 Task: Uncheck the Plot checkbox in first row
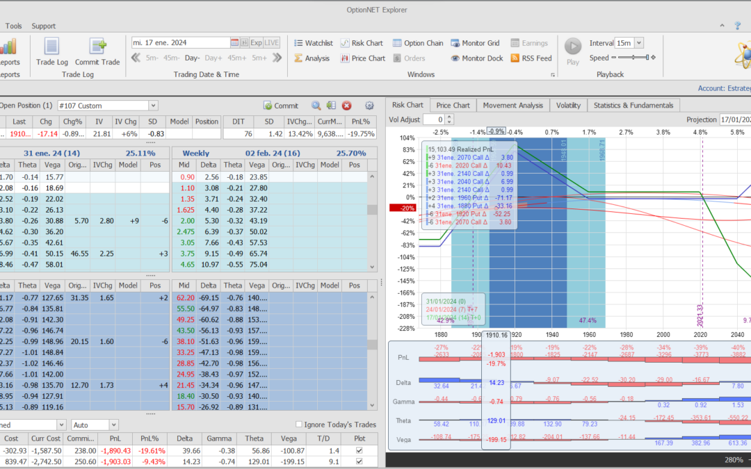(359, 451)
